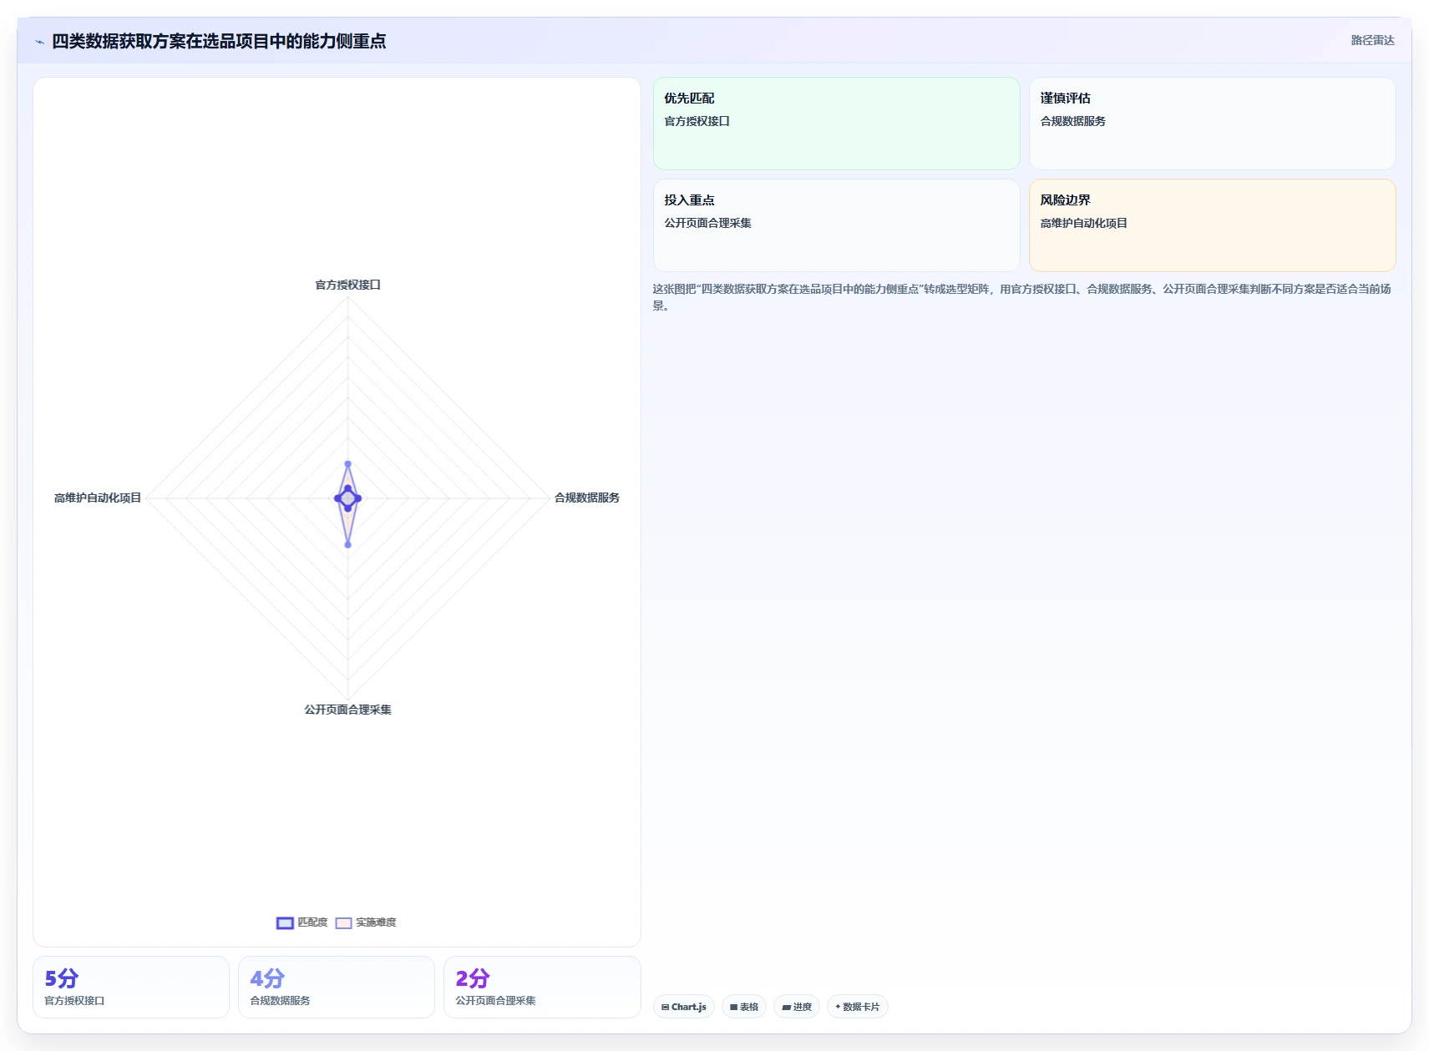Click the icon in the 进度 tag
This screenshot has width=1429, height=1051.
[x=786, y=1007]
